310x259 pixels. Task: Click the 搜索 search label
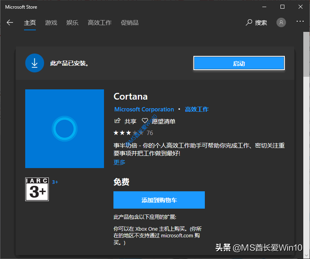click(261, 23)
